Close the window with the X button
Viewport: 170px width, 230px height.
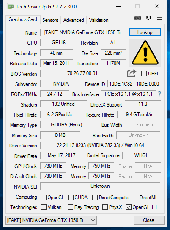click(x=157, y=6)
